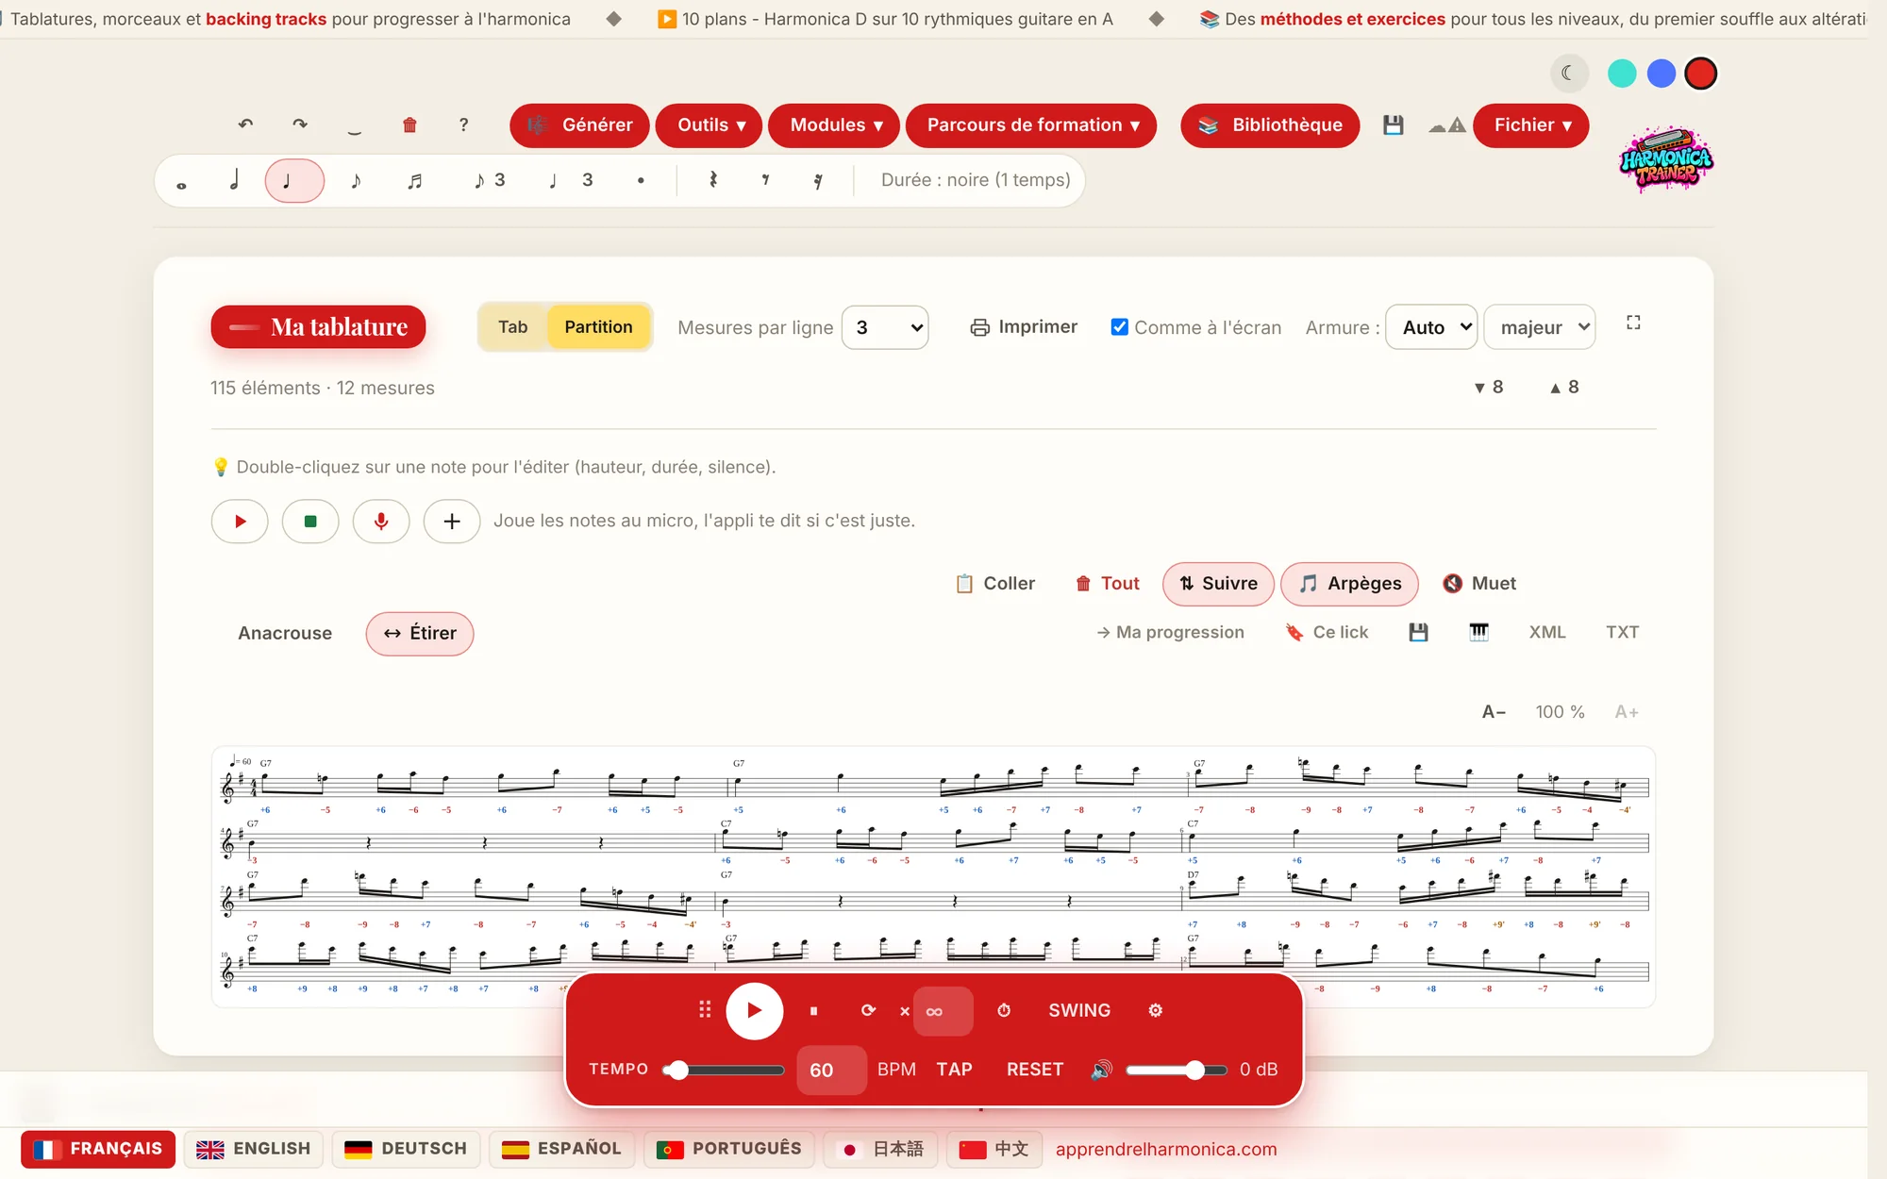Open the Modules dropdown menu

(x=833, y=125)
